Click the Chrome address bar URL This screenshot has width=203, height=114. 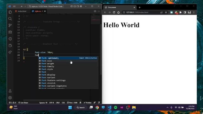click(x=137, y=12)
